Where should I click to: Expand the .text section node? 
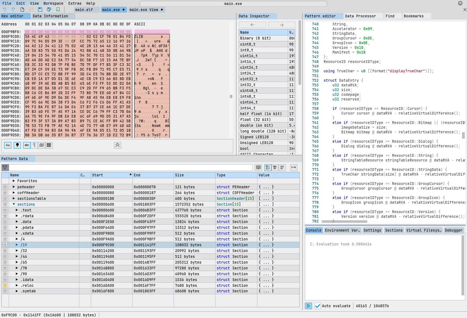tap(17, 210)
